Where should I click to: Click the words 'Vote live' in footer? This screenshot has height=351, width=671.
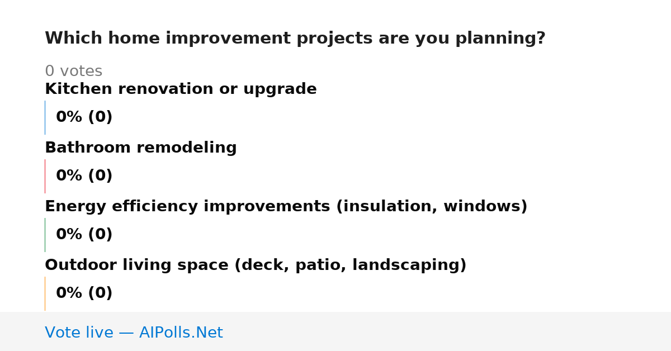[x=79, y=333]
